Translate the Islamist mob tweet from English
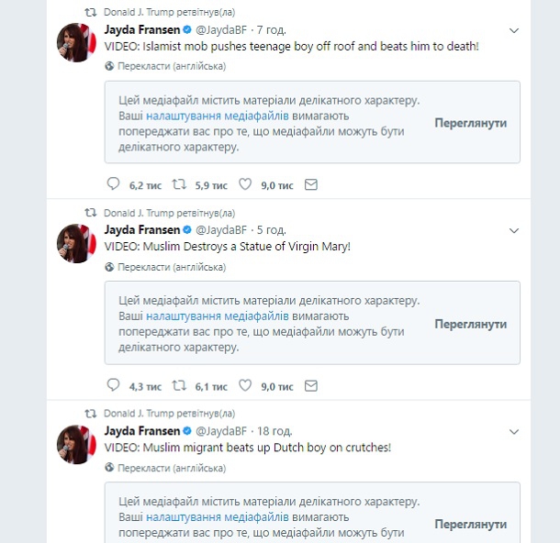This screenshot has width=560, height=543. 171,66
